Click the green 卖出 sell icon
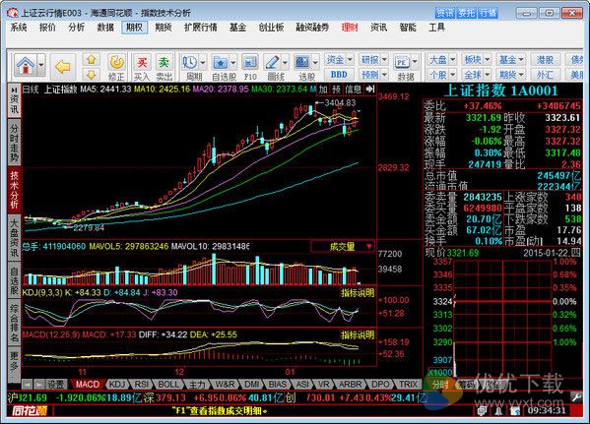590x424 pixels. coord(164,62)
